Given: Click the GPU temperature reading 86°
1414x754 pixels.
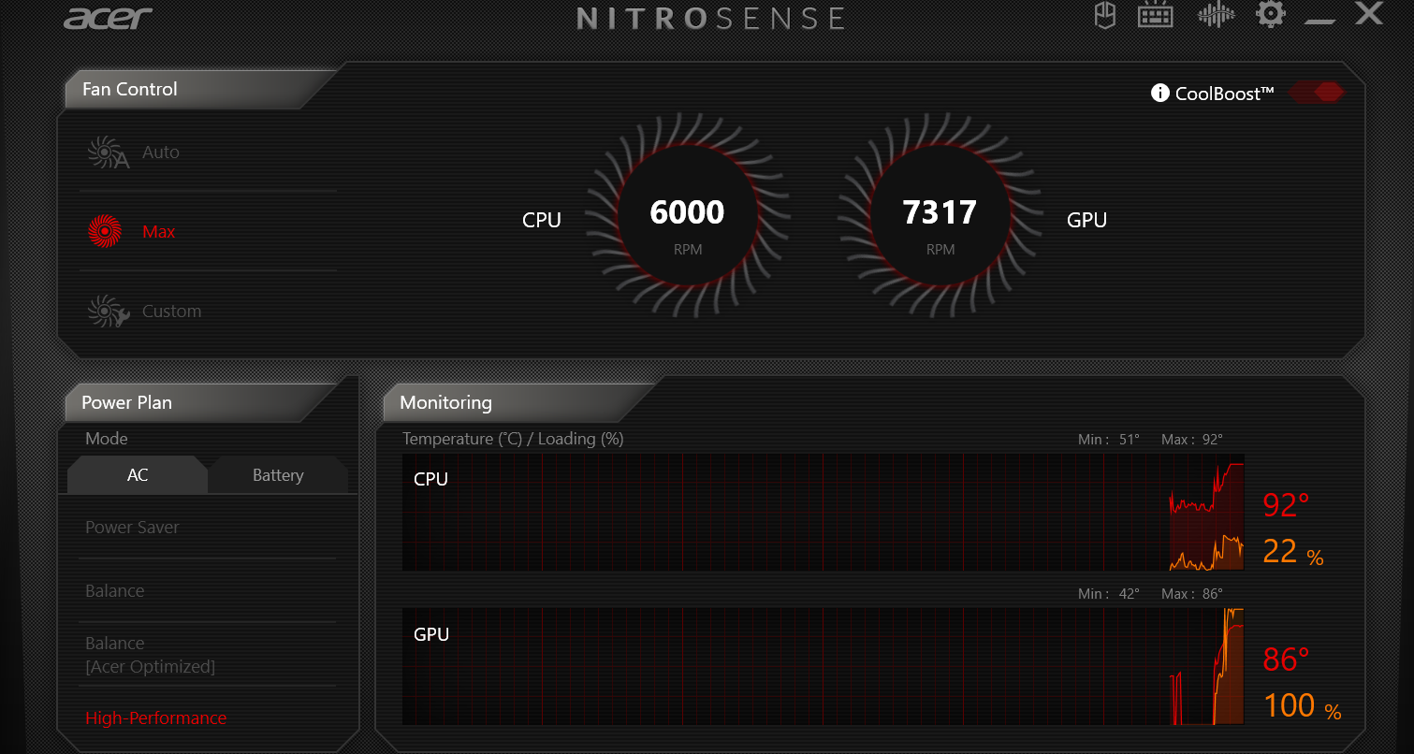Looking at the screenshot, I should [1286, 660].
